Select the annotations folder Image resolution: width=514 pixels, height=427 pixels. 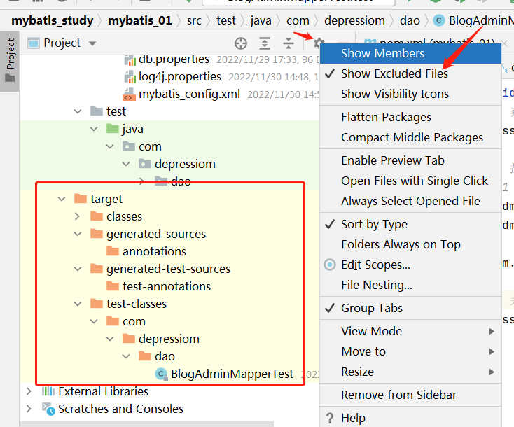tap(154, 251)
